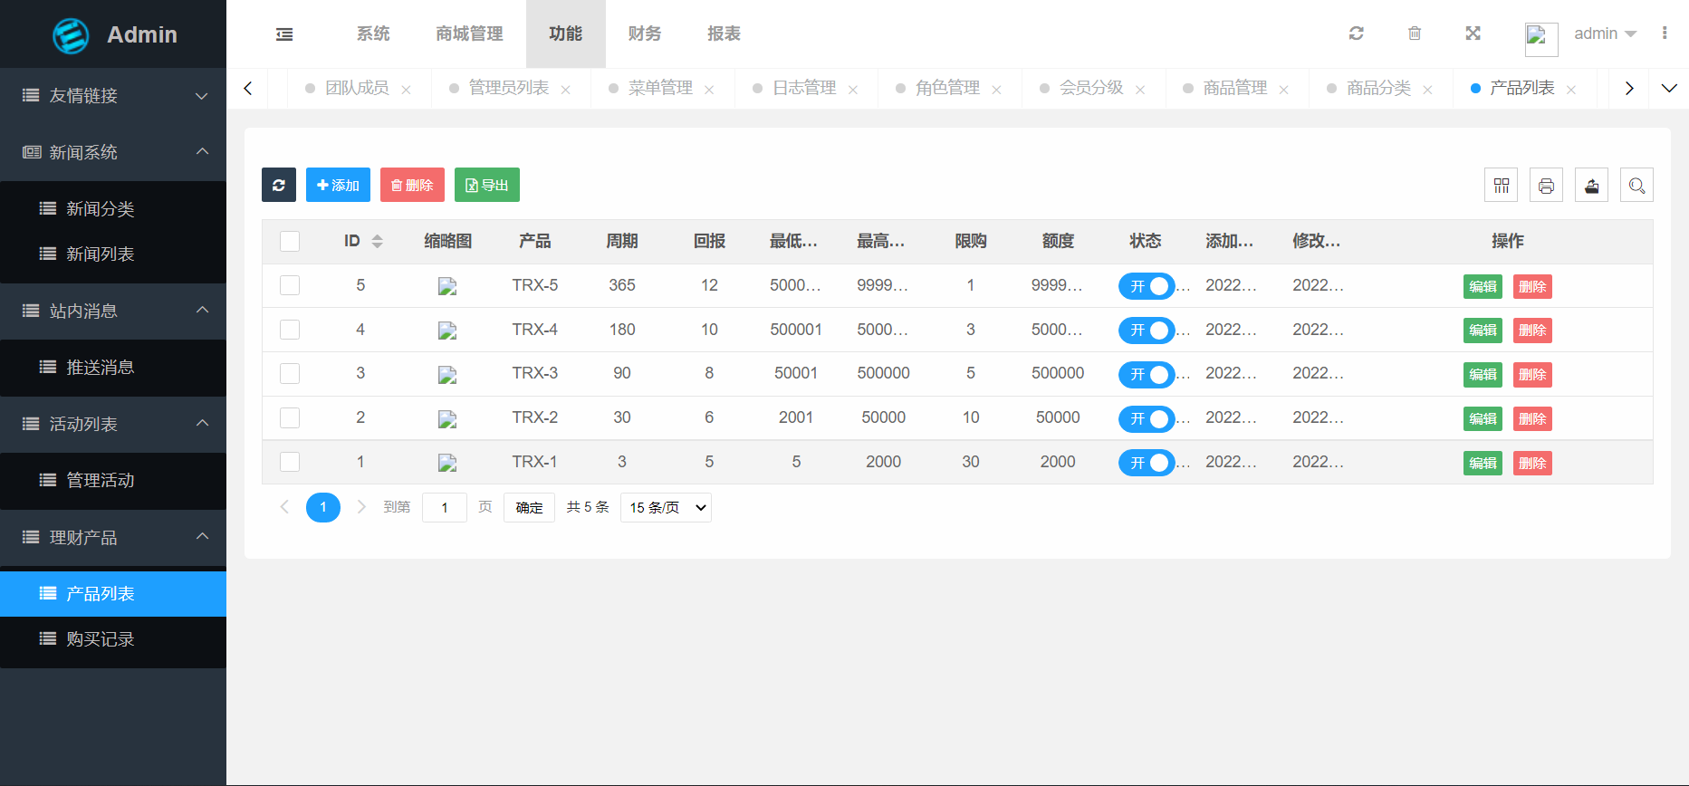This screenshot has height=786, width=1689.
Task: Open 购买记录 in the sidebar
Action: tap(113, 639)
